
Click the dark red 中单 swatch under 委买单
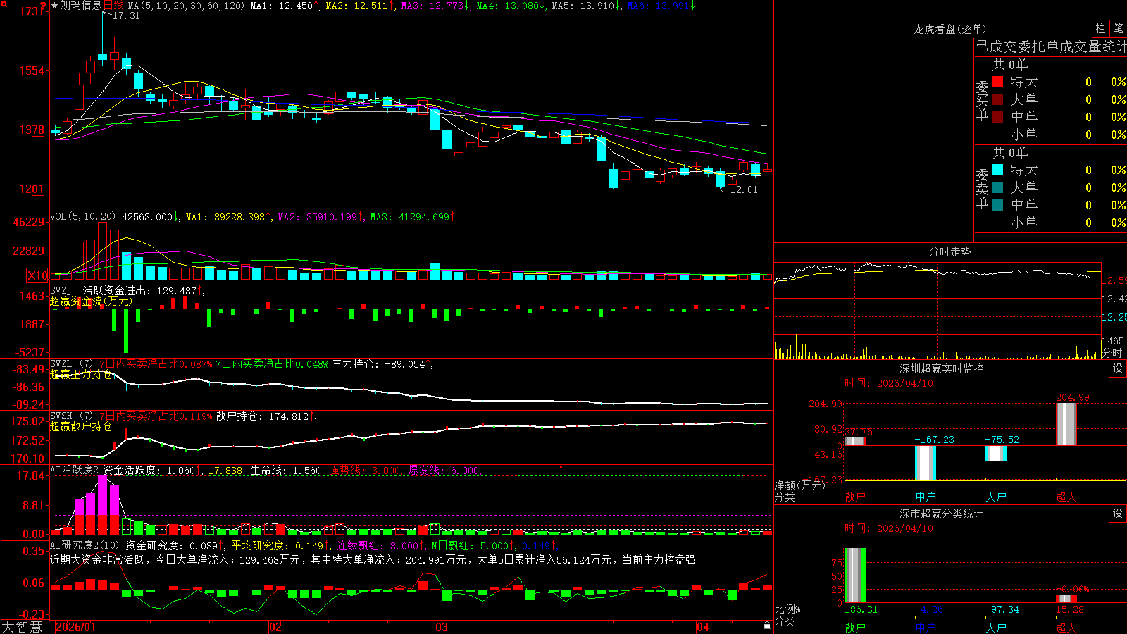click(997, 116)
